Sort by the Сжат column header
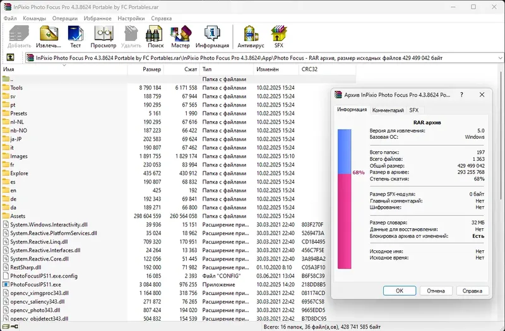 coord(182,69)
